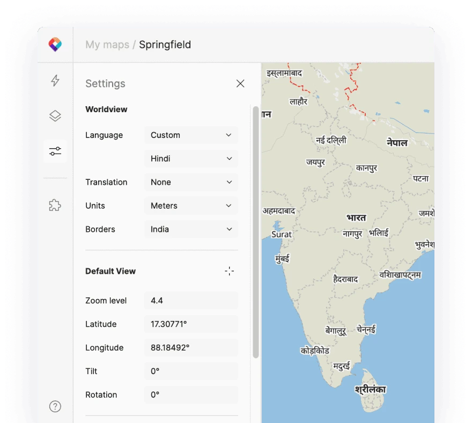Click the app logo icon
The image size is (472, 423).
pyautogui.click(x=55, y=45)
